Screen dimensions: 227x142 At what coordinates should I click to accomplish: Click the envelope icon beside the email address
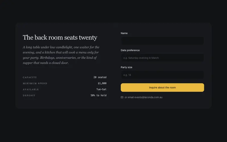pos(122,97)
